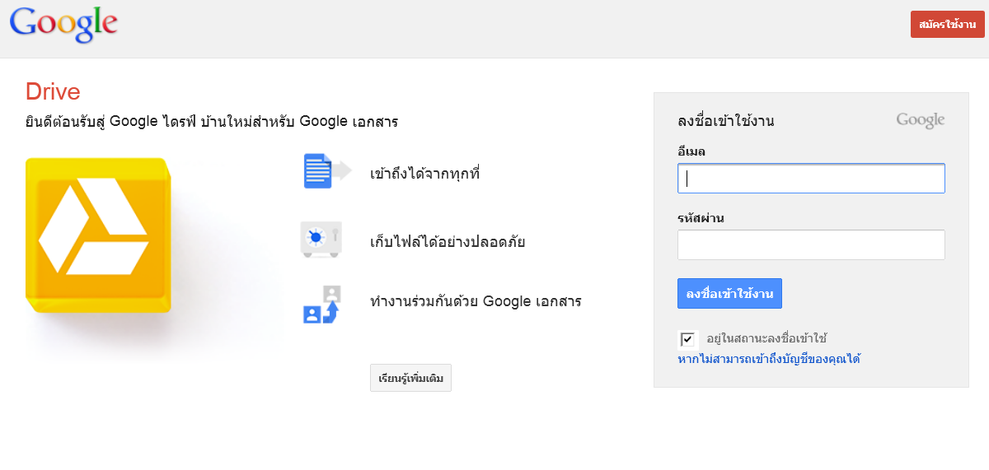Click the เรียนรู้เพิ่มเติม learn more button
The height and width of the screenshot is (470, 989).
click(410, 379)
